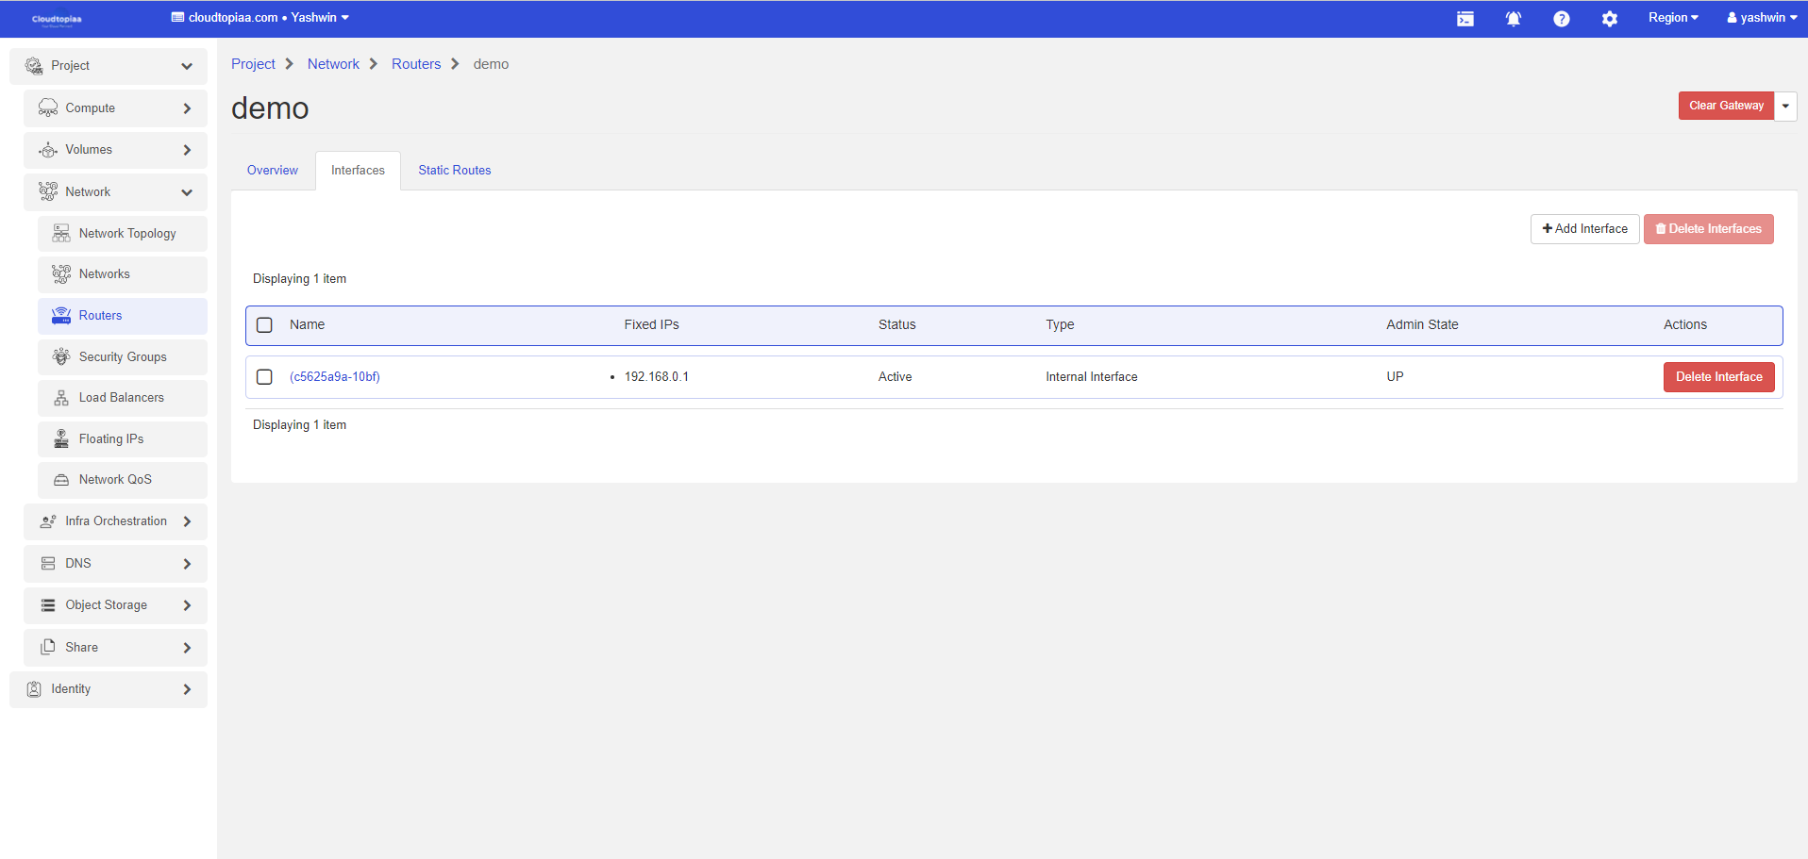The width and height of the screenshot is (1808, 859).
Task: Open the yashwin user menu
Action: pos(1761,18)
